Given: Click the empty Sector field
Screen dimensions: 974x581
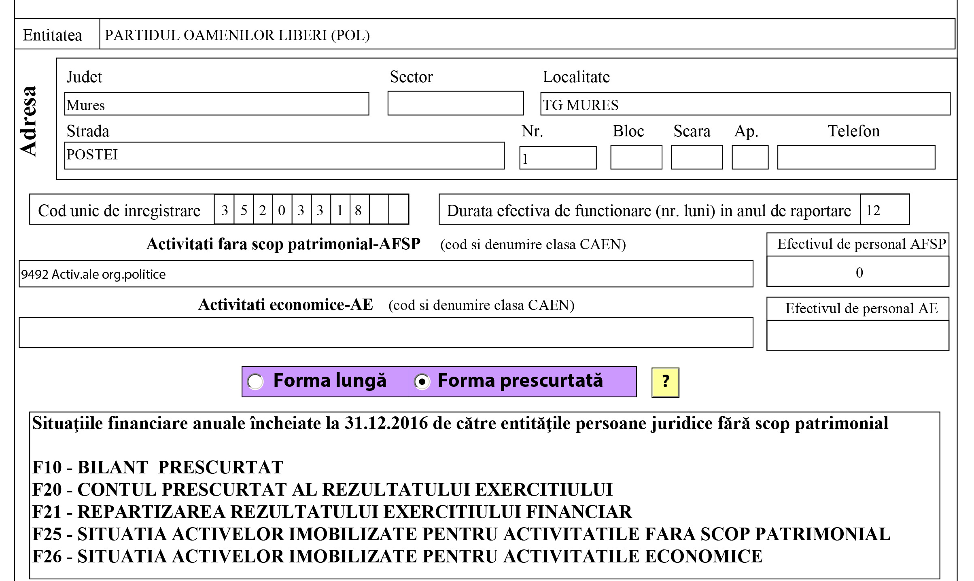Looking at the screenshot, I should click(x=455, y=103).
